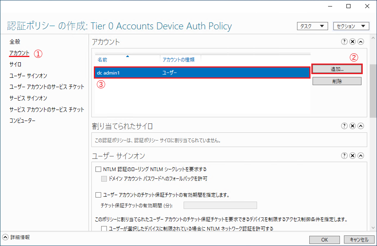The height and width of the screenshot is (246, 377).
Task: Select コンピューター in left navigation
Action: (x=22, y=121)
